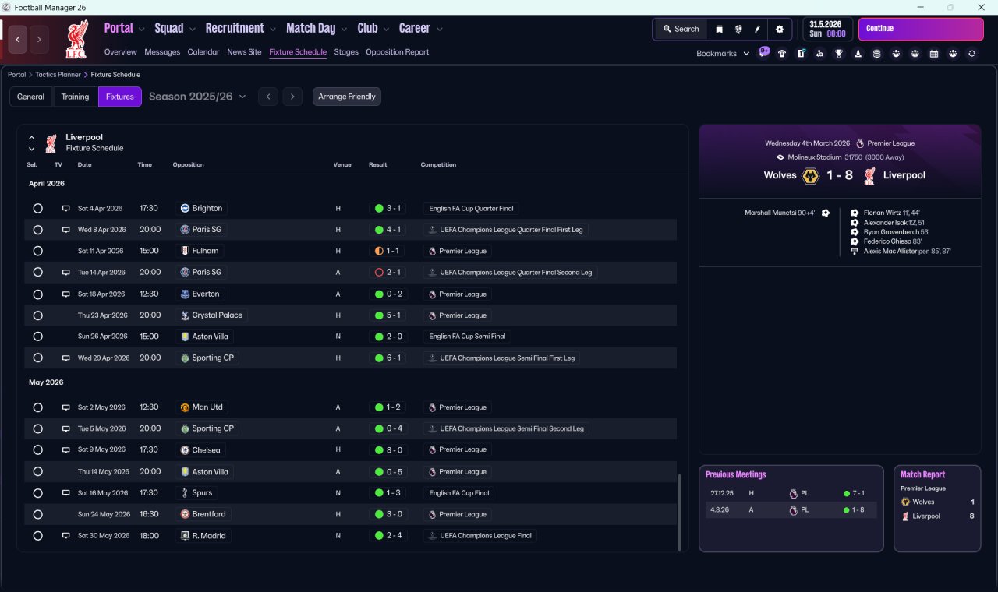Open the 9+ messages notification icon
Image resolution: width=998 pixels, height=592 pixels.
764,52
